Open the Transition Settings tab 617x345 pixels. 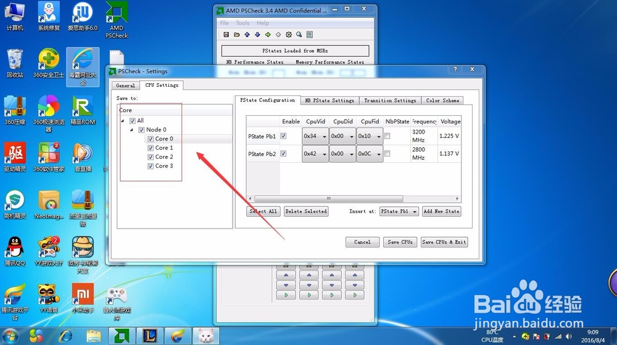(x=390, y=100)
